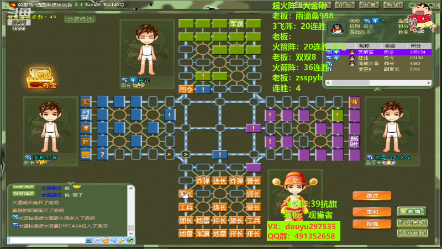Viewport: 442px width, 249px height.
Task: Sort by 昵称 column header
Action: 364,46
